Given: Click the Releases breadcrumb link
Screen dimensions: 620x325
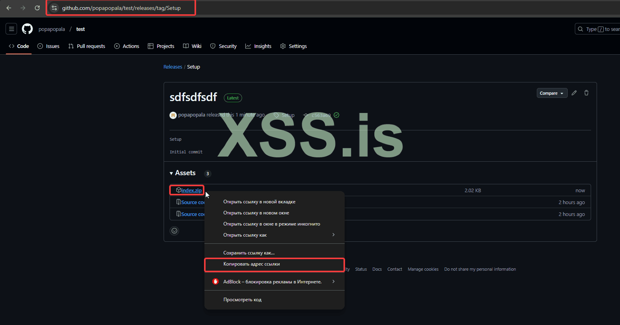Looking at the screenshot, I should [173, 67].
